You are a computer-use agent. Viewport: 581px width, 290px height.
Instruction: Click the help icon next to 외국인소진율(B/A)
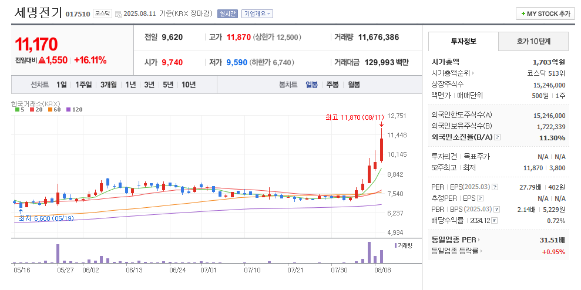tap(497, 137)
